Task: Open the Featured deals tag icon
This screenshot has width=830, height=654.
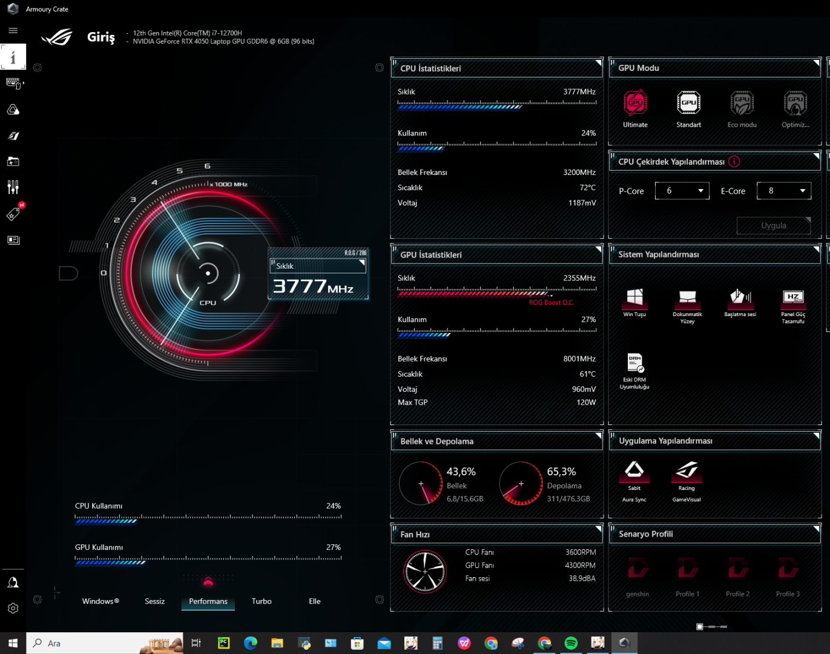Action: 13,214
